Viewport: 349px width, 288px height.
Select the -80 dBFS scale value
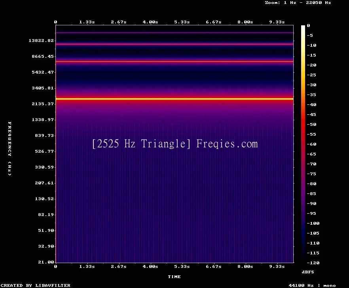pos(311,184)
